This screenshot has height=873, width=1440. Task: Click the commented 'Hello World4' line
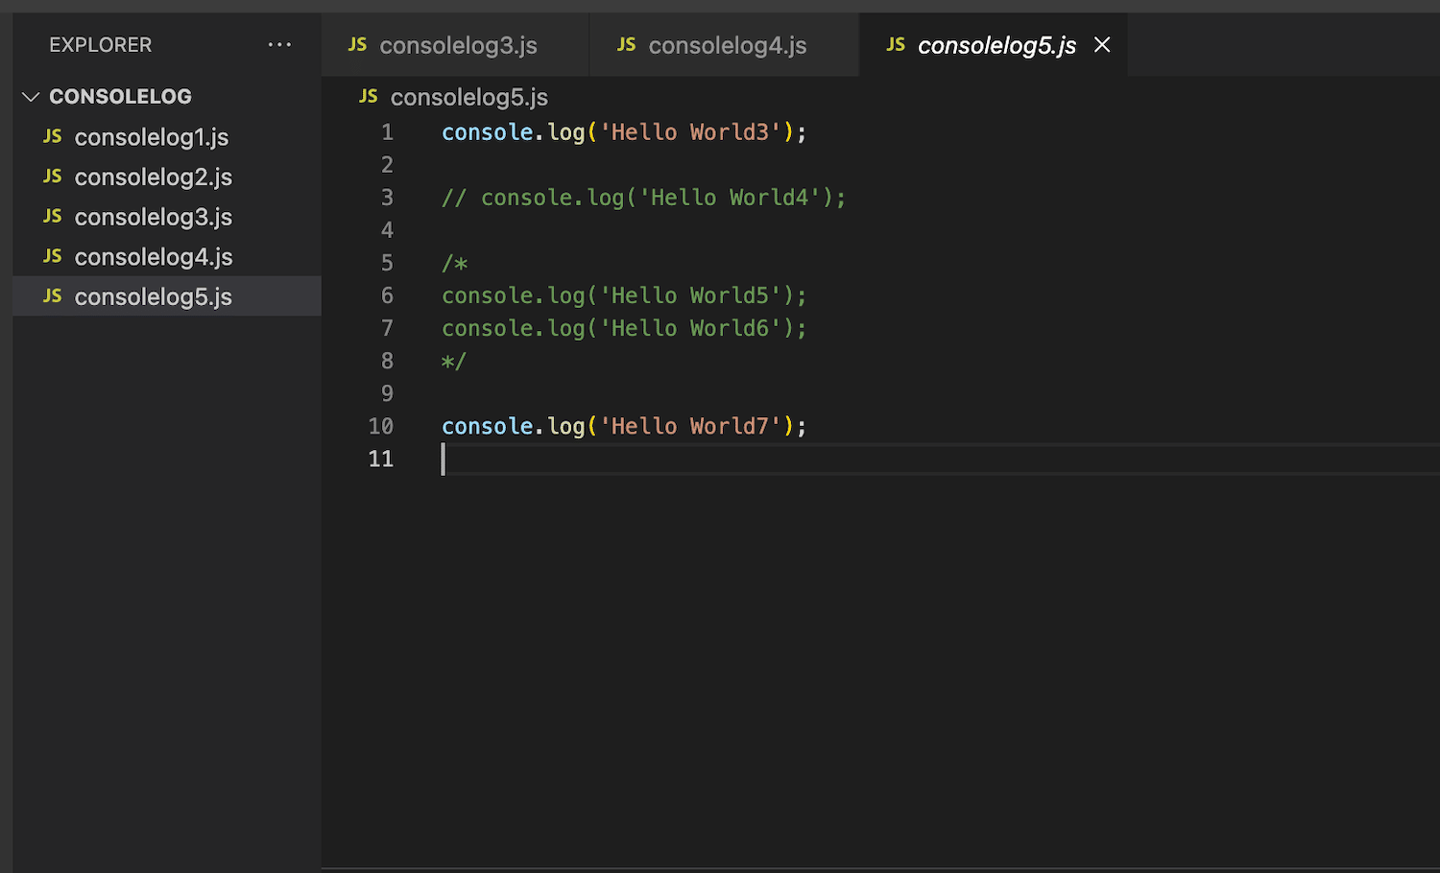click(644, 198)
